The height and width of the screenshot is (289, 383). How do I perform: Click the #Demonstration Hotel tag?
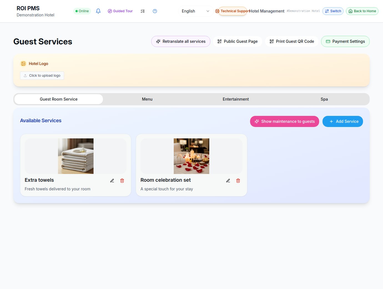tap(303, 11)
